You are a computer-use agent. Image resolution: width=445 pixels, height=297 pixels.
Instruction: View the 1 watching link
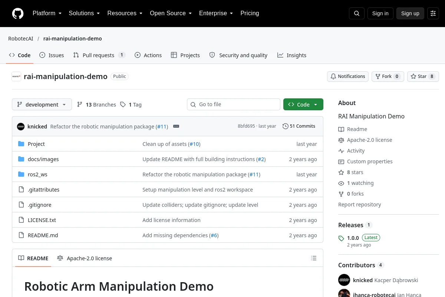[x=356, y=183]
